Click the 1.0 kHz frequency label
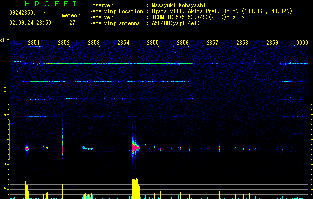The image size is (313, 199). [x=3, y=90]
